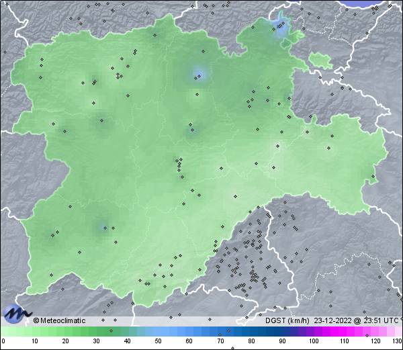Click the 23-12-2022 date stamp

click(x=332, y=320)
